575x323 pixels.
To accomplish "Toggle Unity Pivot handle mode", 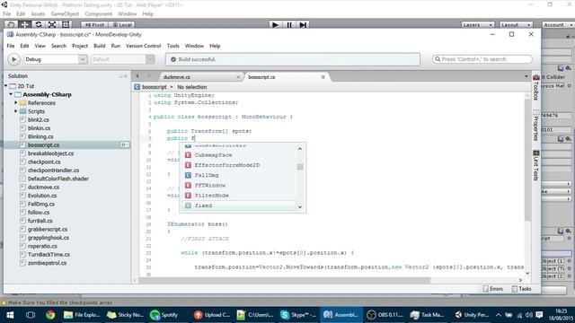I will [x=94, y=25].
